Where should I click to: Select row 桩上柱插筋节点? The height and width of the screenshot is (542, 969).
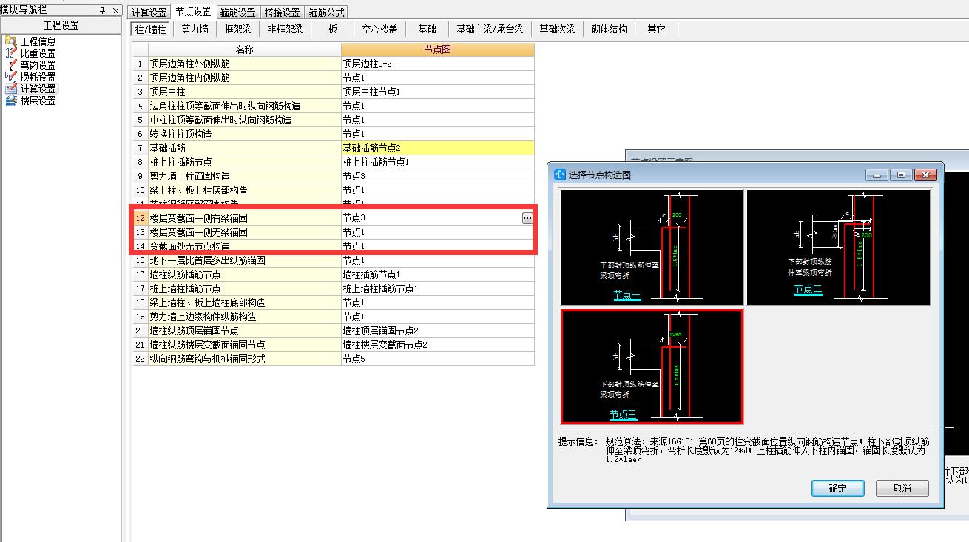pyautogui.click(x=244, y=162)
